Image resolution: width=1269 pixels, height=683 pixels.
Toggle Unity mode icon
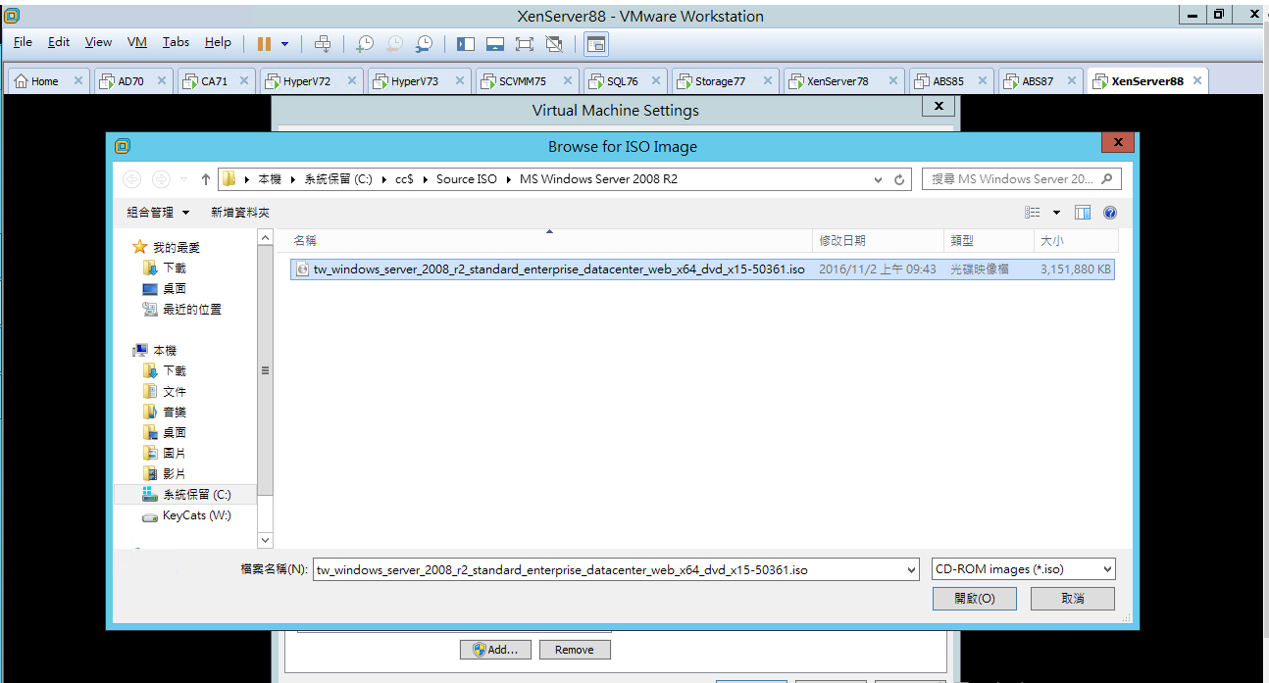pos(554,44)
